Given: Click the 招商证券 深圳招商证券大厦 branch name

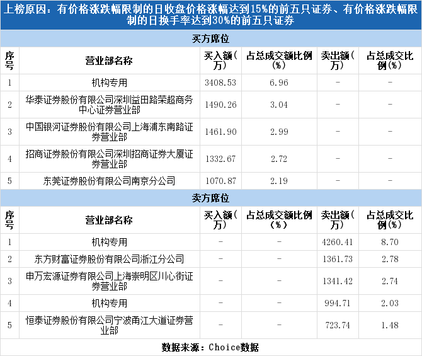Looking at the screenshot, I should (109, 159).
